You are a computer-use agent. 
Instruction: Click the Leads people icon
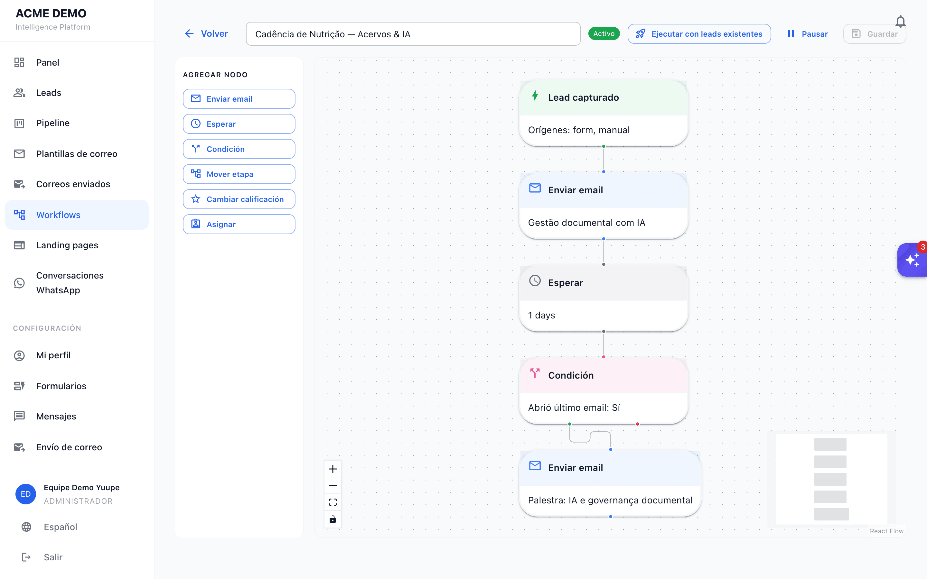[19, 93]
